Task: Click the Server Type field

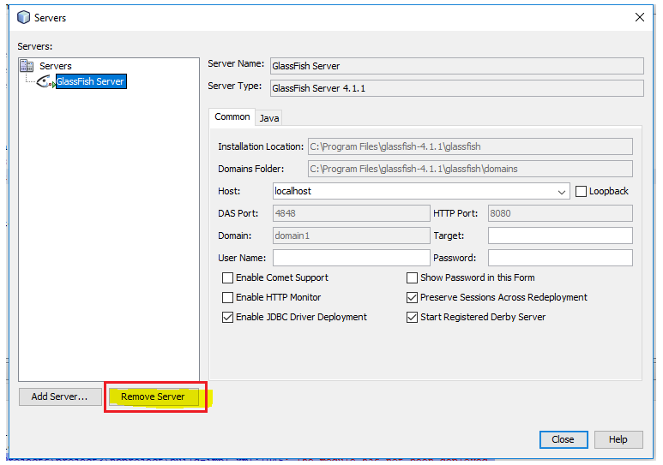Action: 456,88
